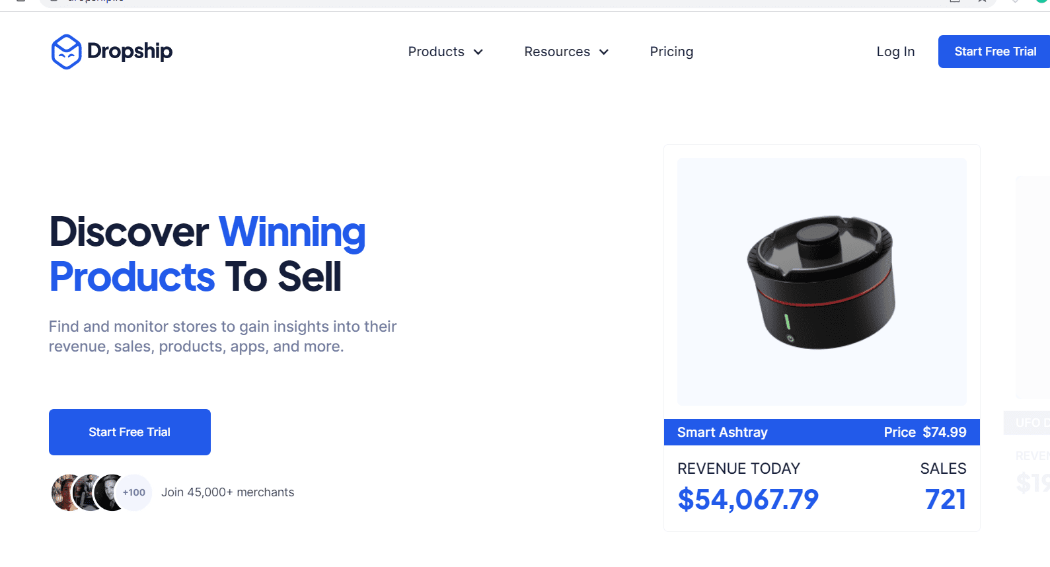
Task: Open the Pricing page from the navigation
Action: point(671,52)
